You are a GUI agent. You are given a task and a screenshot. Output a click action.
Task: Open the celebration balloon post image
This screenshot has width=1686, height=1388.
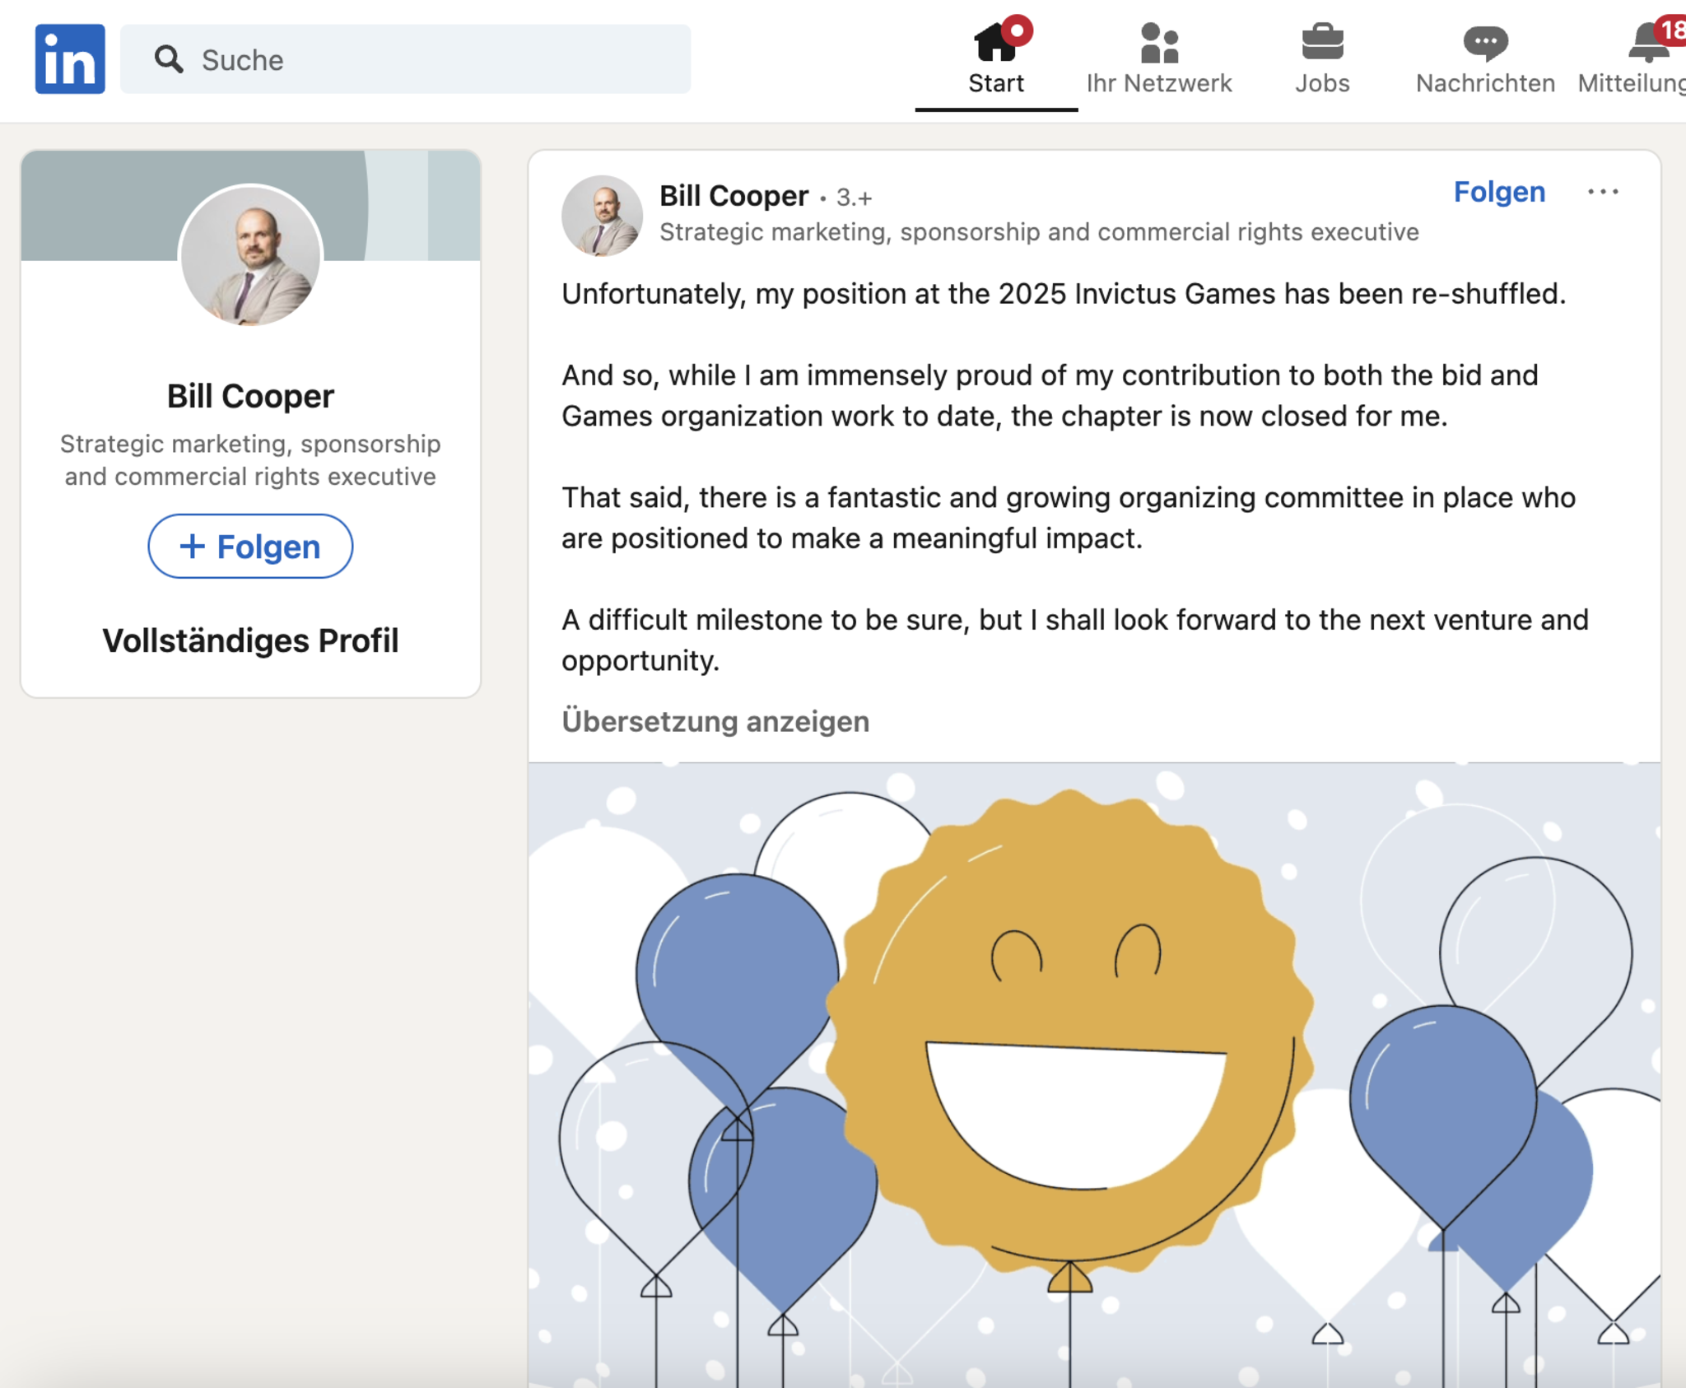(1093, 1070)
